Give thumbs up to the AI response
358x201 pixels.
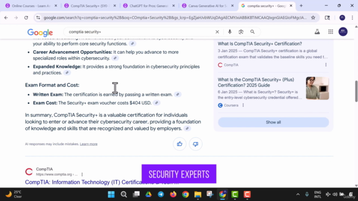click(x=180, y=144)
